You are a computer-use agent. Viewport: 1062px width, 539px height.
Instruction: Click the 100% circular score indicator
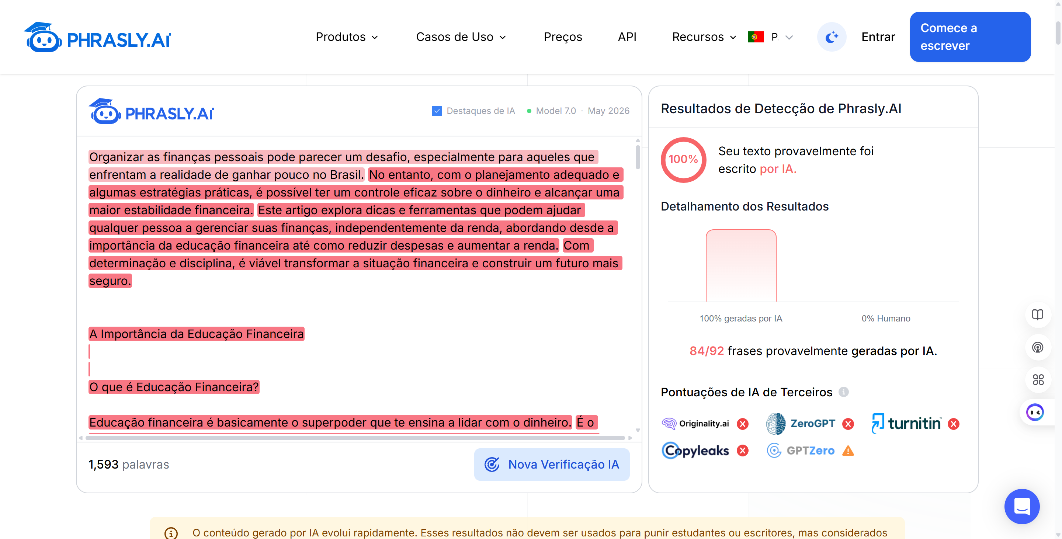coord(683,160)
